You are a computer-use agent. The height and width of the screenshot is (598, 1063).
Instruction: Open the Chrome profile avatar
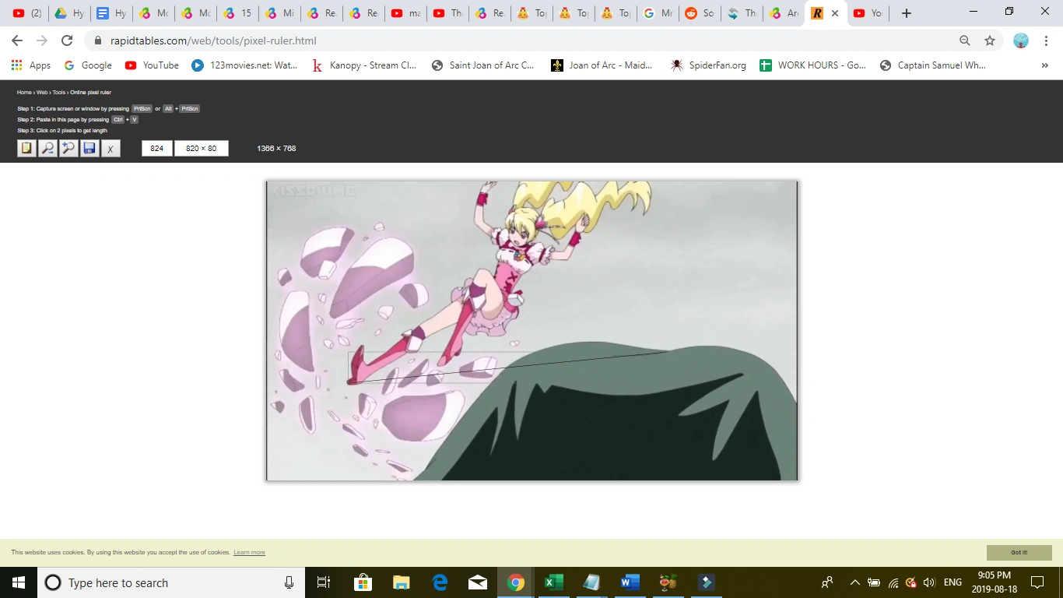tap(1021, 40)
